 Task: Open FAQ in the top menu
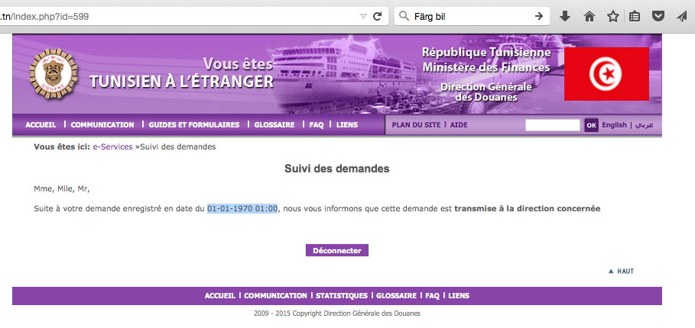click(x=317, y=125)
